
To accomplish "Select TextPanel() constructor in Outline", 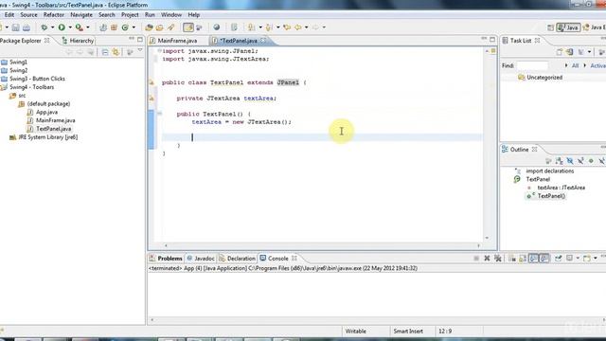I will pyautogui.click(x=551, y=196).
